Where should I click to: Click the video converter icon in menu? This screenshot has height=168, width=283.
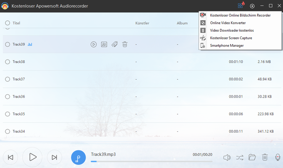[x=203, y=23]
